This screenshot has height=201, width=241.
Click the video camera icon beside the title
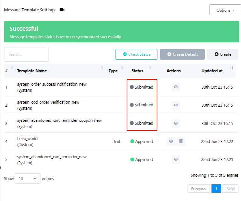click(62, 10)
